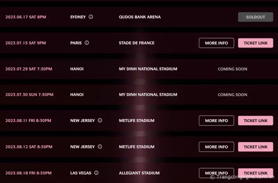
Task: Select Coming Soon for Hanoi July 30
Action: [232, 94]
